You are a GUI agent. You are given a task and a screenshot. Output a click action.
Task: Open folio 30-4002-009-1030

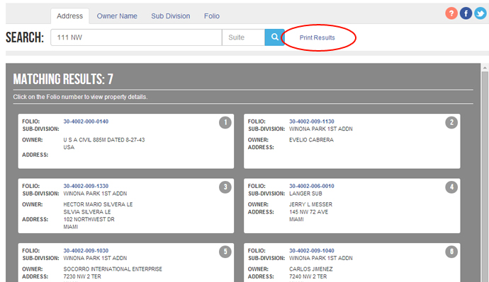[86, 251]
